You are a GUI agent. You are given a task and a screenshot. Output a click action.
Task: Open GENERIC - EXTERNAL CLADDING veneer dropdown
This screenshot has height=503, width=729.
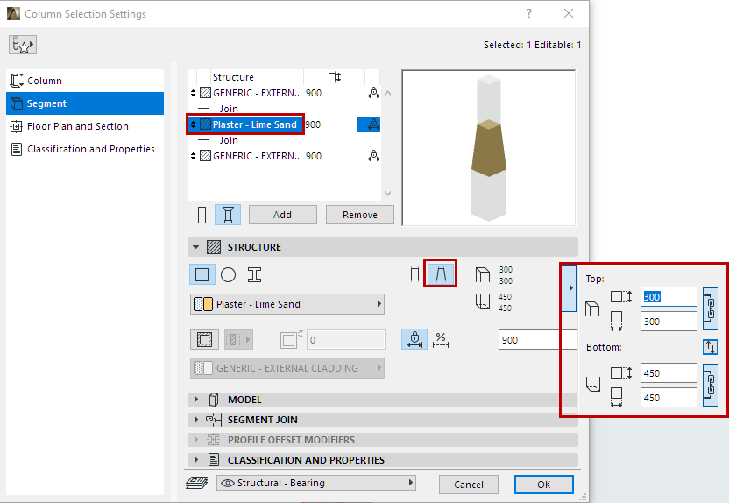pyautogui.click(x=287, y=368)
